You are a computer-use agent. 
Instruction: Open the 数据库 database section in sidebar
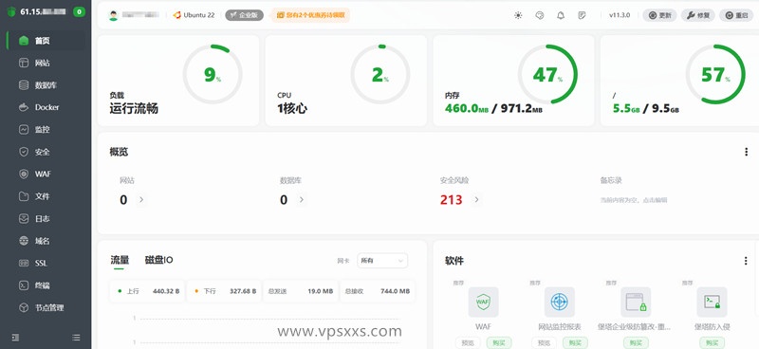pos(46,85)
